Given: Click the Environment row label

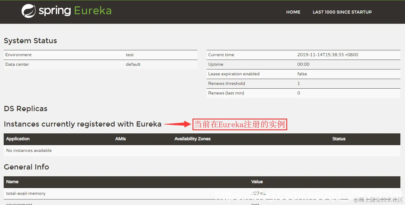Looking at the screenshot, I should click(19, 55).
